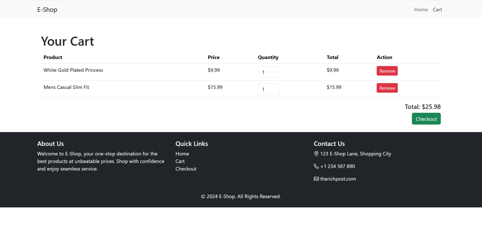This screenshot has height=228, width=482.
Task: Visit the therichpost.com link in the footer
Action: (338, 179)
